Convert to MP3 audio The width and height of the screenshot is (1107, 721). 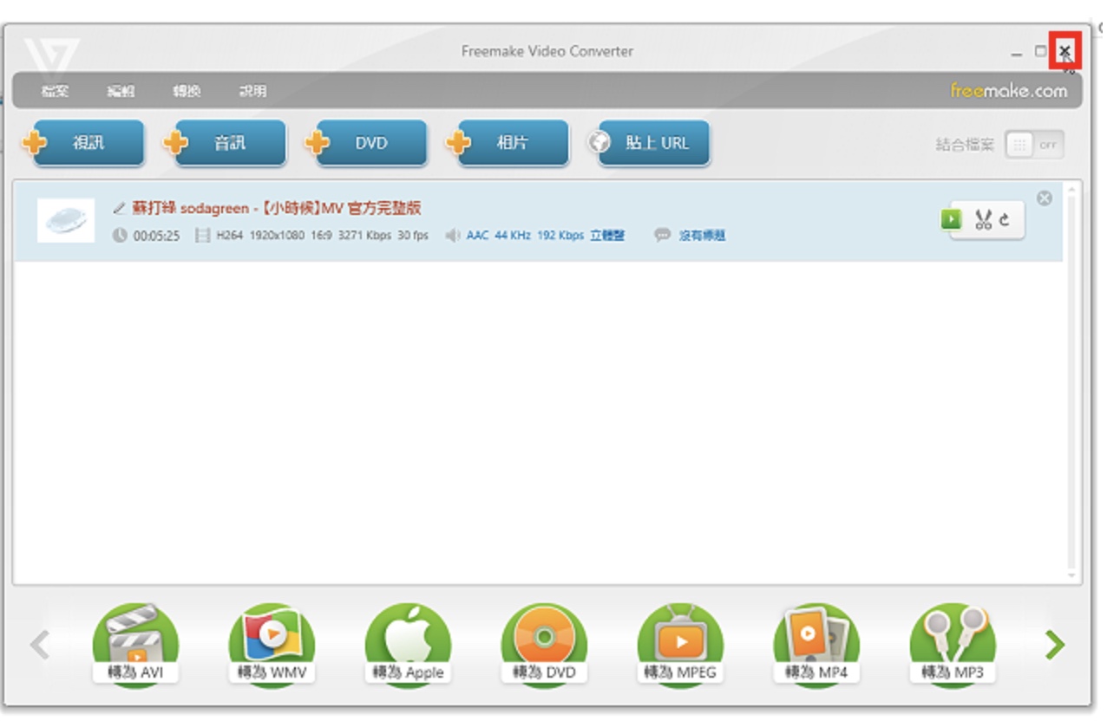pyautogui.click(x=953, y=644)
